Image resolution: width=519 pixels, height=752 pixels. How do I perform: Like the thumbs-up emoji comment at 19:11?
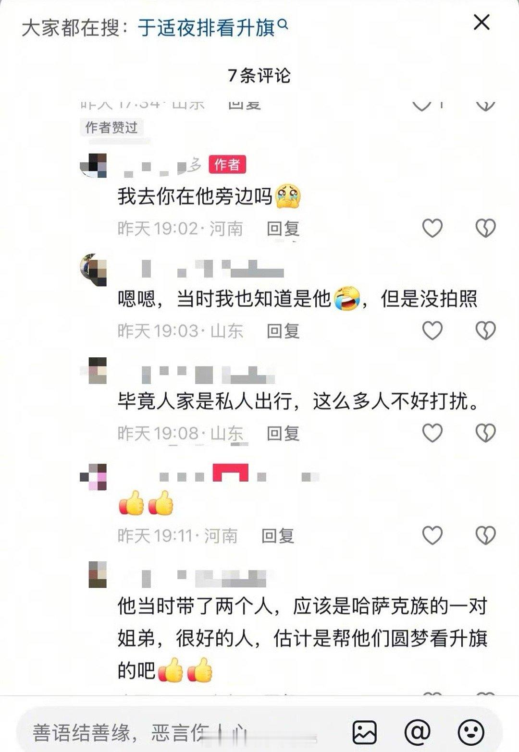[432, 535]
